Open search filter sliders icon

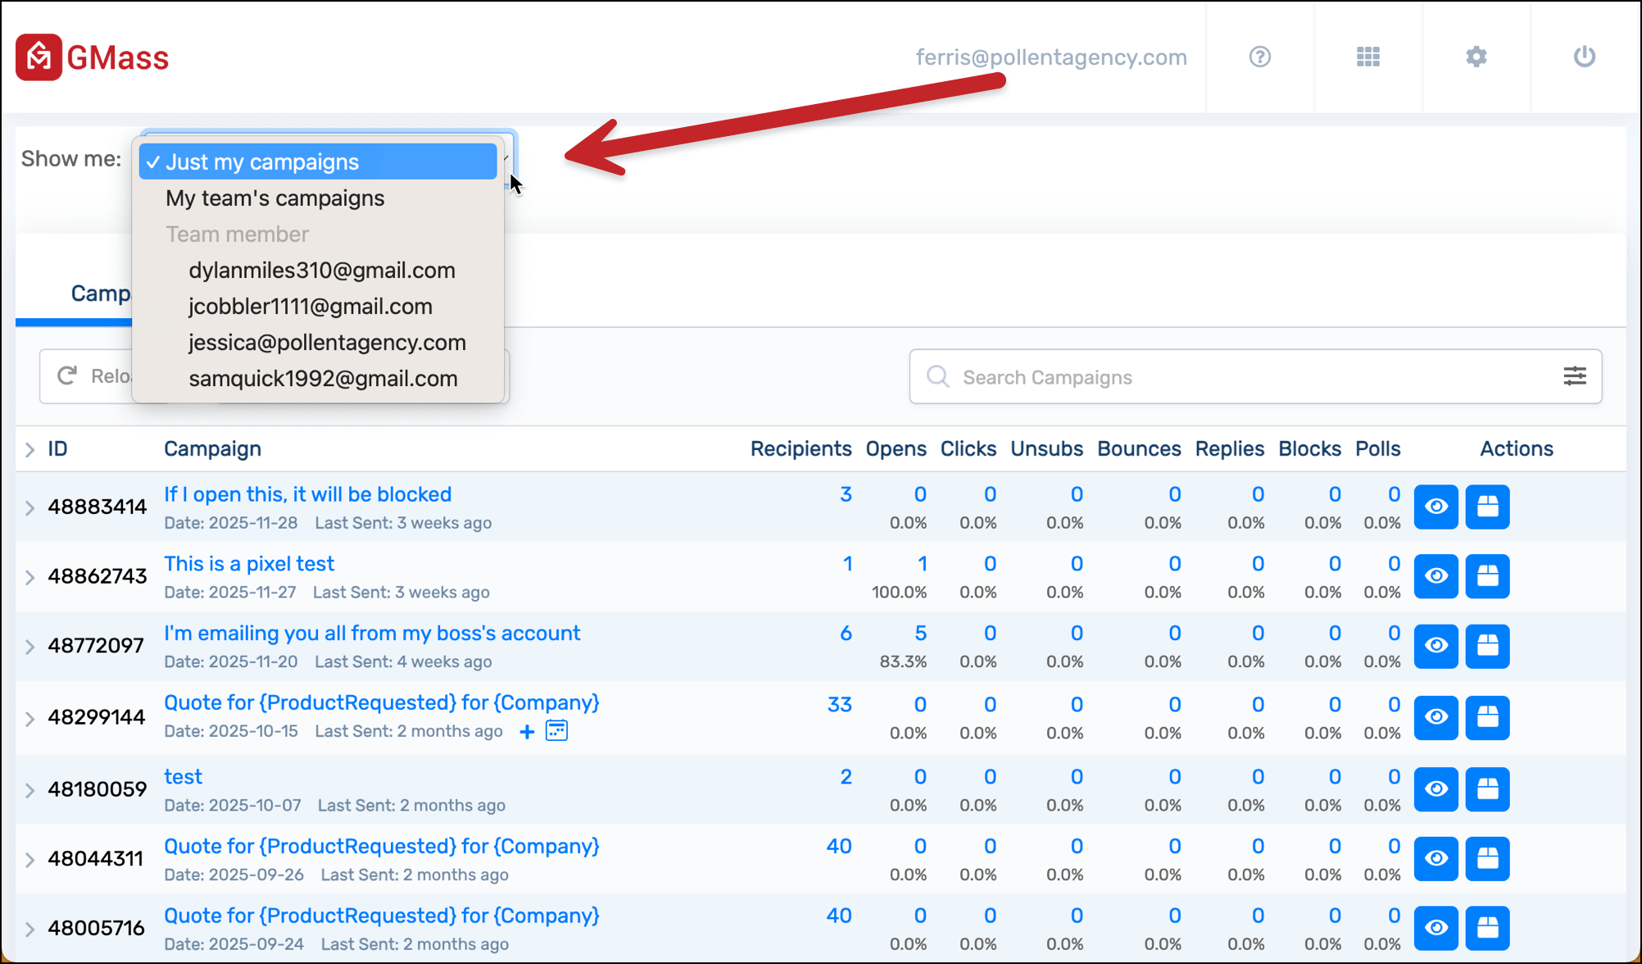click(x=1574, y=376)
